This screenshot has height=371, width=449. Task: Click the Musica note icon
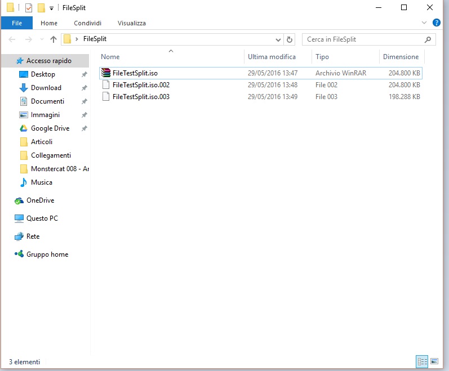point(24,182)
